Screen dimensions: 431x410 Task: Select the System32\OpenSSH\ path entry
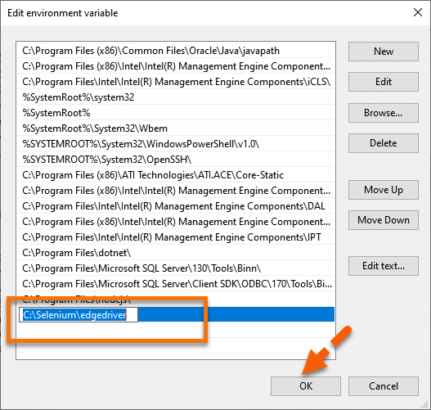[x=176, y=160]
